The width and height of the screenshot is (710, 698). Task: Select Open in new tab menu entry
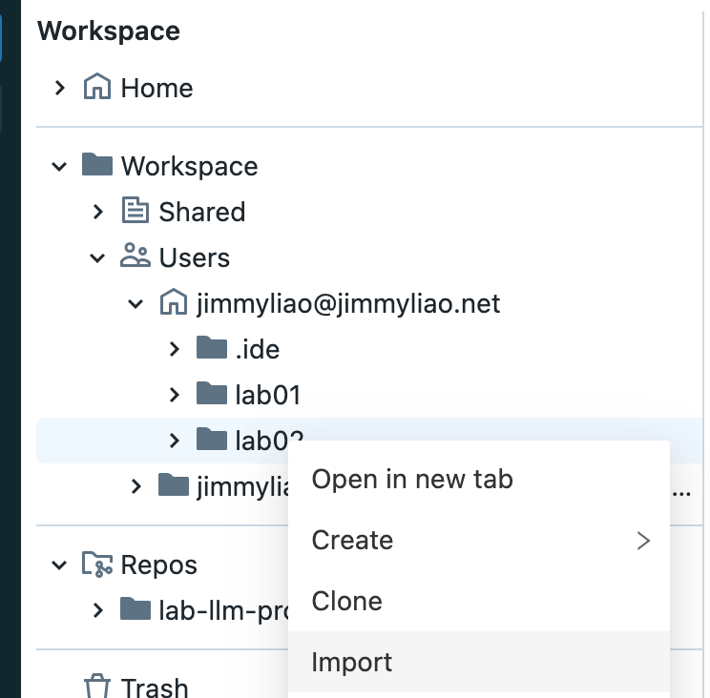pos(412,479)
